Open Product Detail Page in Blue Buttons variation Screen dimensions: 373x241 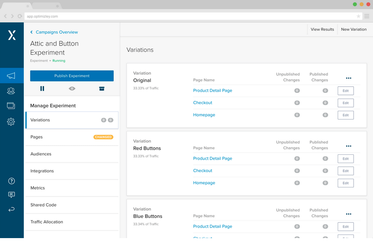[x=212, y=226]
